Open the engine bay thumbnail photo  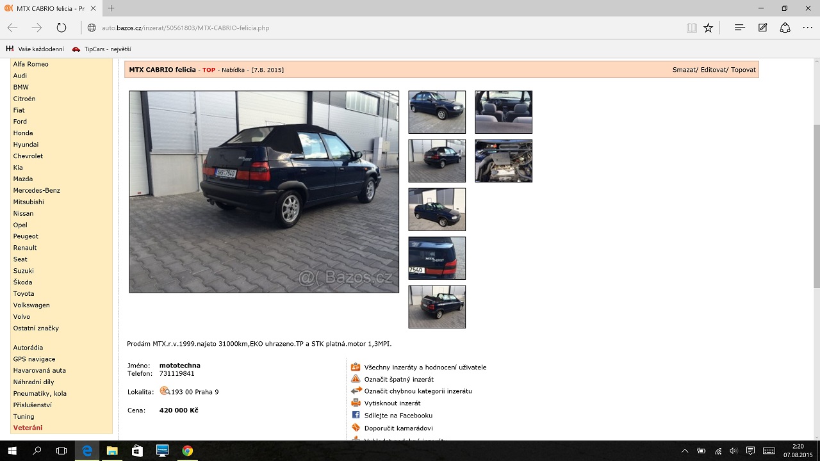coord(504,161)
